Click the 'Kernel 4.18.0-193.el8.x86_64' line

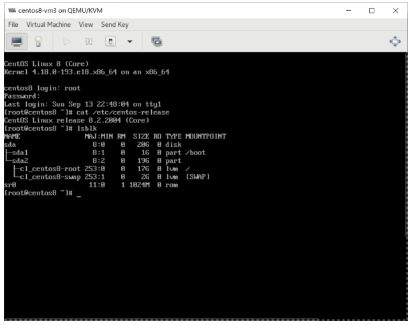pyautogui.click(x=87, y=72)
